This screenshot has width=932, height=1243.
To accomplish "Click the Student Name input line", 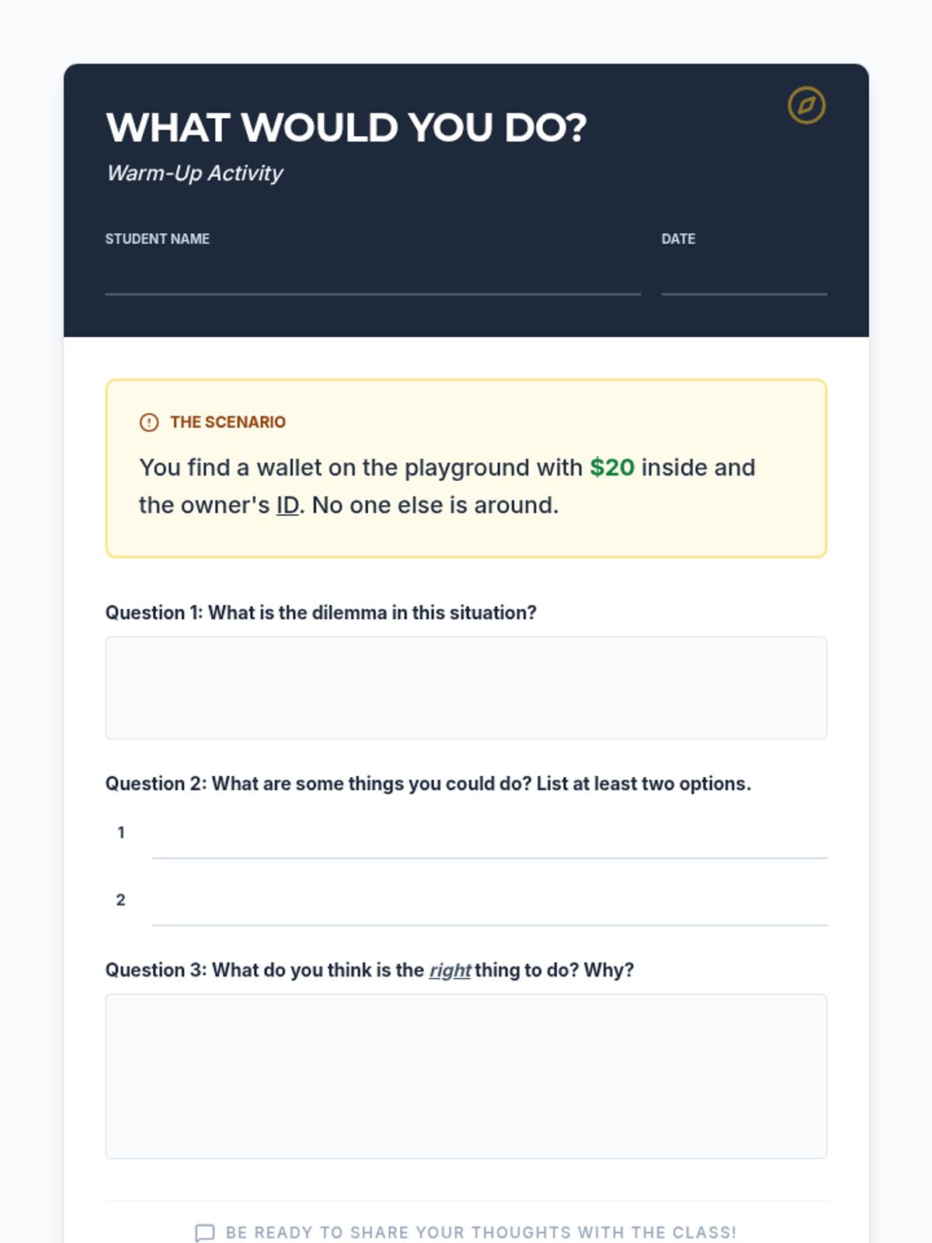I will click(x=373, y=278).
